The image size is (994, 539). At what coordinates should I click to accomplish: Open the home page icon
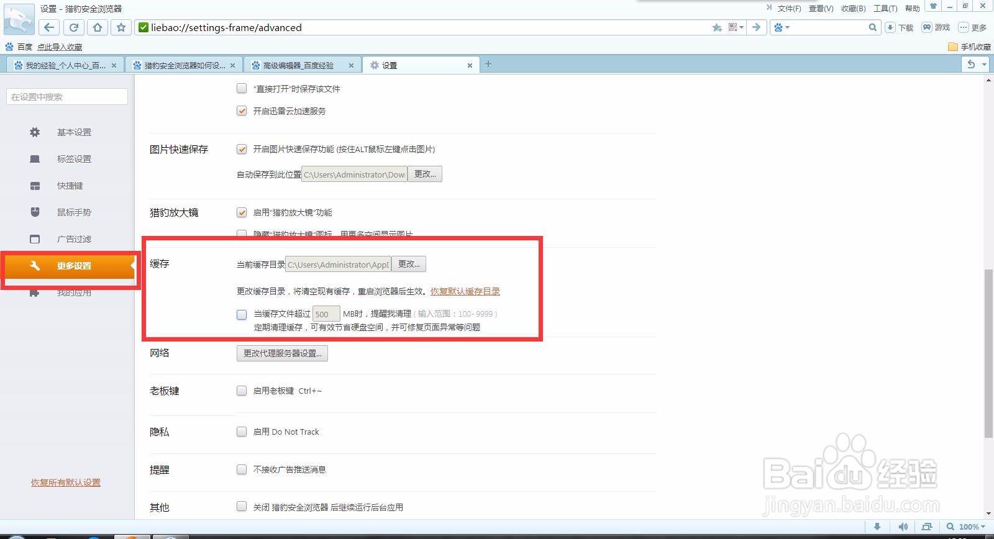pos(98,27)
